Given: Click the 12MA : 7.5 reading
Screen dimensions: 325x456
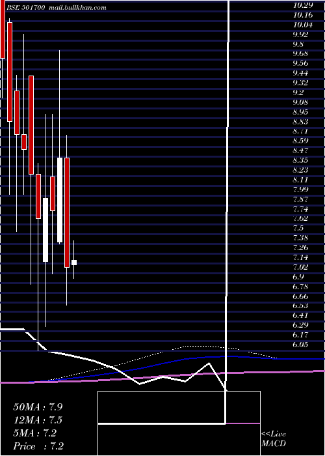Looking at the screenshot, I should click(38, 420).
